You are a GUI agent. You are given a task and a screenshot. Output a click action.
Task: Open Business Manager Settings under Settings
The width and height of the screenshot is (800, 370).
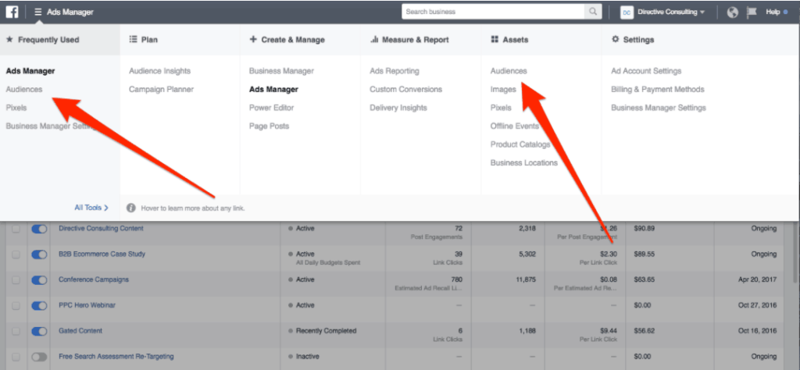[659, 108]
